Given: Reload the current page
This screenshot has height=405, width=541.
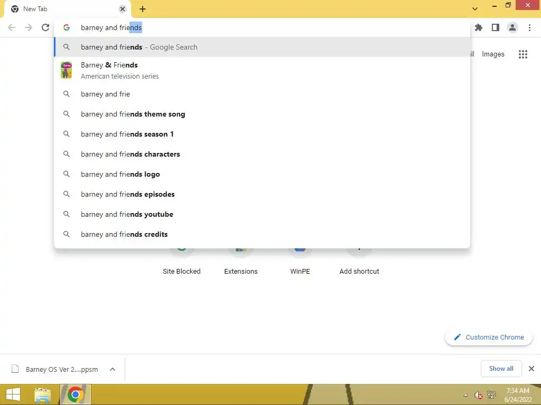Looking at the screenshot, I should [45, 27].
